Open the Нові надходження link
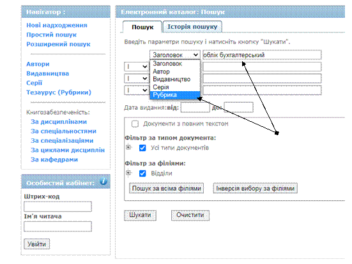 click(57, 25)
